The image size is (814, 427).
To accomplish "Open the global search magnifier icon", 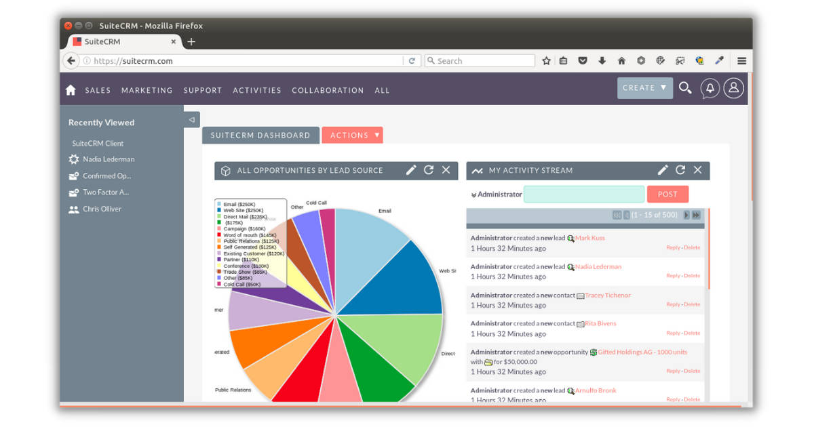I will pyautogui.click(x=685, y=87).
